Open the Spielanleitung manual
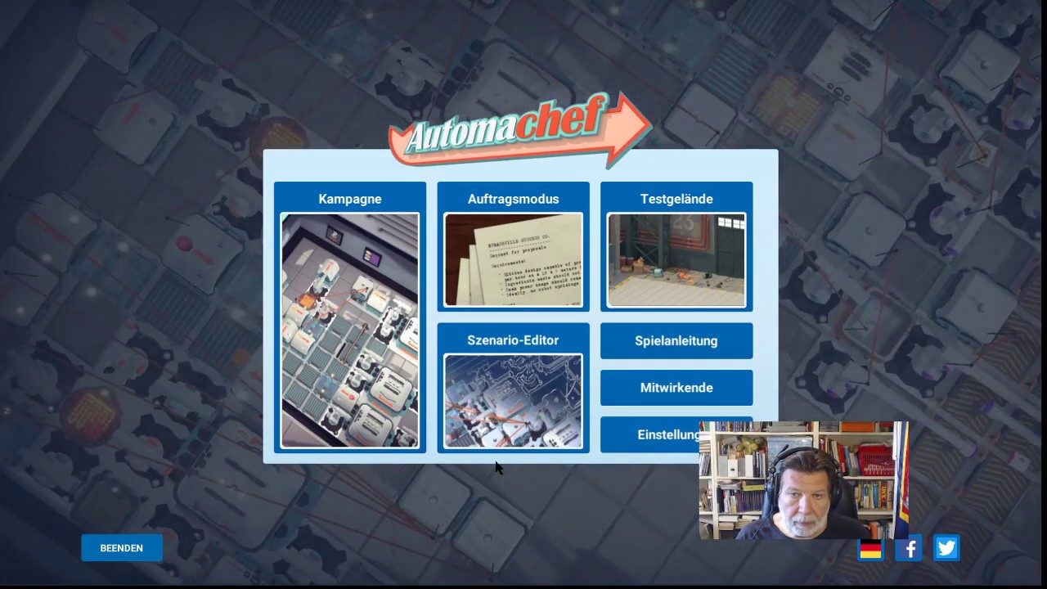Screen dimensions: 1047x589 (676, 341)
